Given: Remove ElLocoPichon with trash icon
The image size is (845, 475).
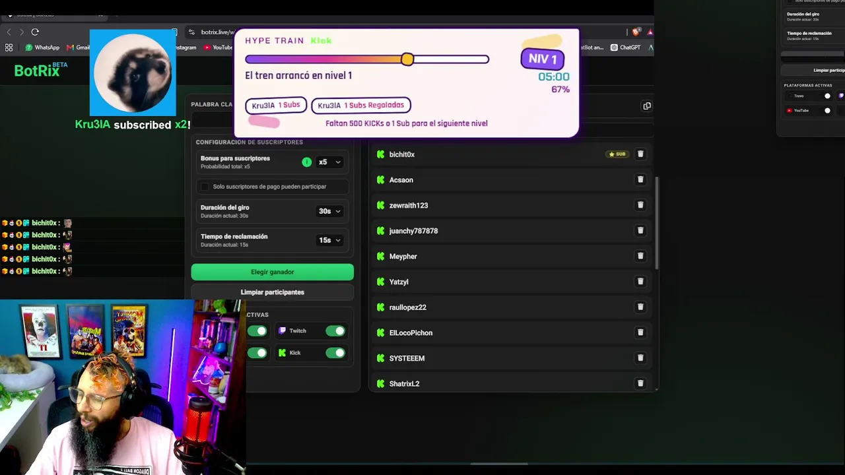Looking at the screenshot, I should [640, 332].
